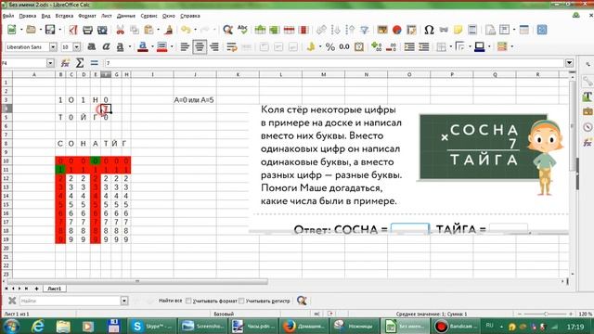594x334 pixels.
Task: Open font color dropdown arrow
Action: pyautogui.click(x=152, y=46)
